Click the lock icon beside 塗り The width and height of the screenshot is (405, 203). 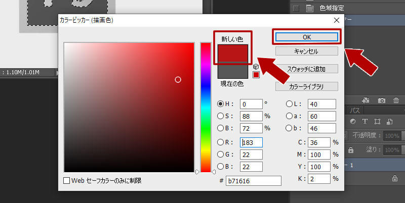tap(350, 150)
